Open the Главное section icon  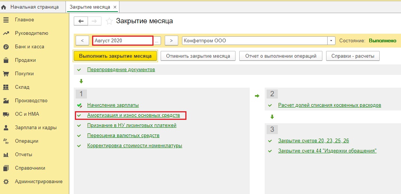coord(6,20)
